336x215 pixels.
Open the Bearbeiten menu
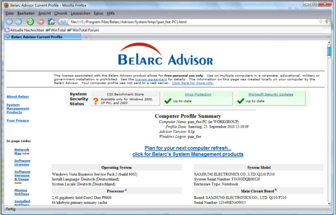pos(26,13)
